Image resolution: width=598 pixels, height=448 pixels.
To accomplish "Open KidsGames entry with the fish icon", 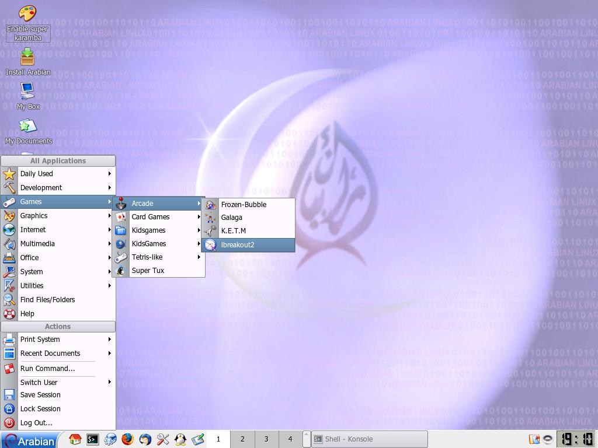I will coord(159,244).
